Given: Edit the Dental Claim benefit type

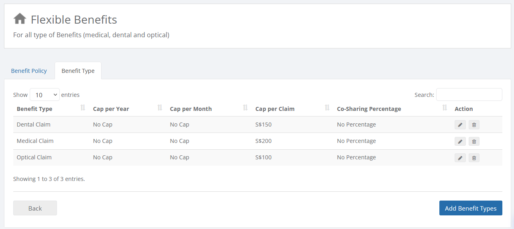Looking at the screenshot, I should point(460,125).
